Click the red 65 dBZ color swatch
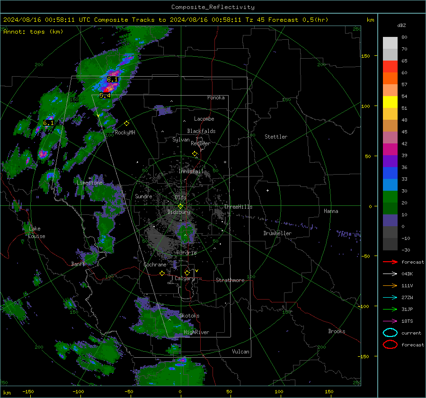Screen dimensions: 426x398 coord(390,67)
